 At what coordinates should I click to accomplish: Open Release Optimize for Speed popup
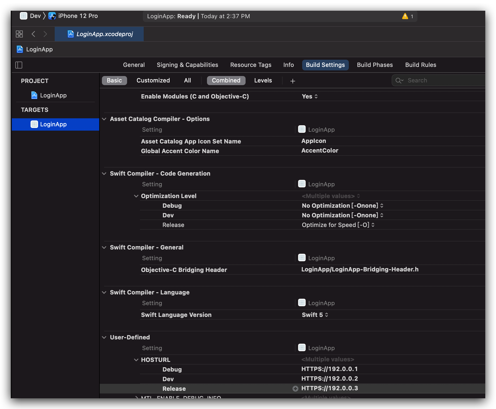338,225
